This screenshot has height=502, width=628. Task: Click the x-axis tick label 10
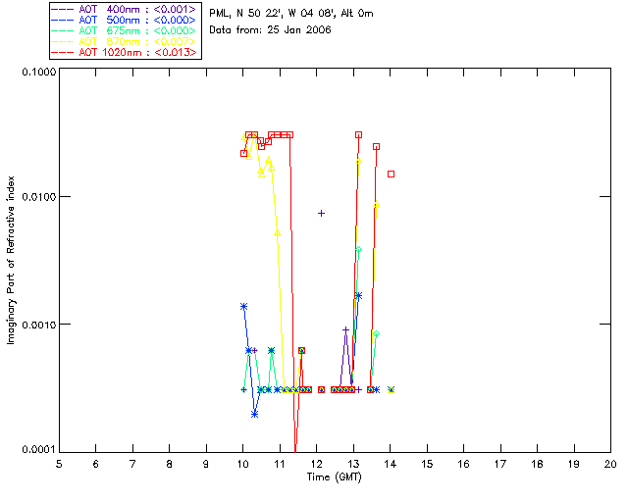tap(242, 464)
